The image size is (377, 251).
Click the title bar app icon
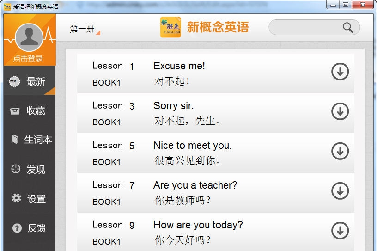(x=7, y=6)
